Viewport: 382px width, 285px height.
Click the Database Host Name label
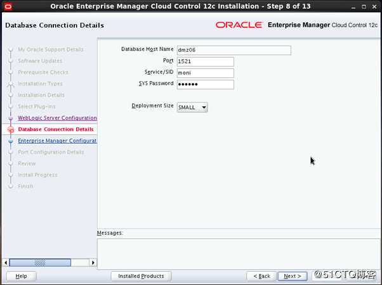click(147, 49)
